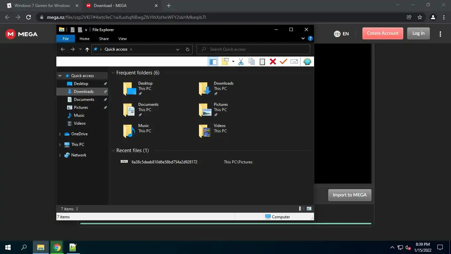451x254 pixels.
Task: Expand the This PC tree node
Action: 60,145
